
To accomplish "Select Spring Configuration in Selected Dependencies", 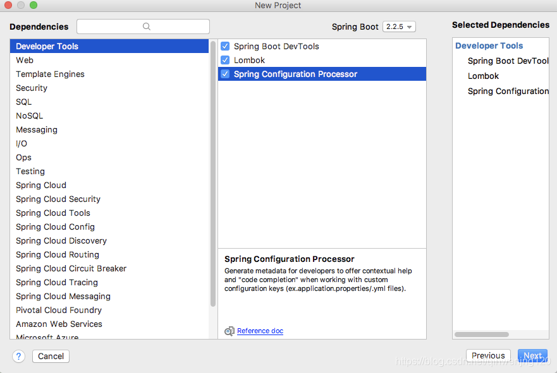I will coord(508,91).
